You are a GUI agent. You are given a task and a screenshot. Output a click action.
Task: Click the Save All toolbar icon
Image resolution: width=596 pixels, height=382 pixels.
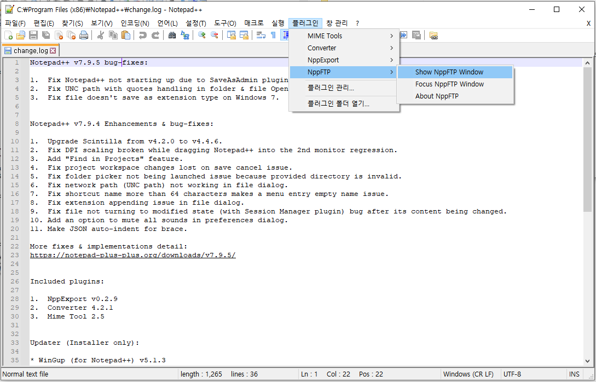pyautogui.click(x=46, y=36)
